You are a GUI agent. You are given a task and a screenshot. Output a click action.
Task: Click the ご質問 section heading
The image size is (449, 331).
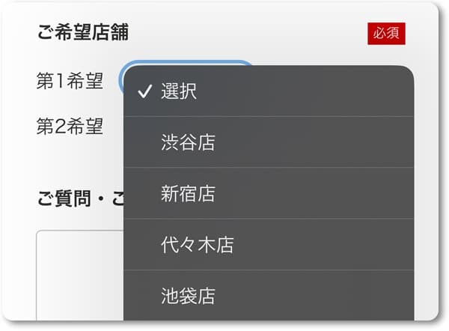pos(64,198)
